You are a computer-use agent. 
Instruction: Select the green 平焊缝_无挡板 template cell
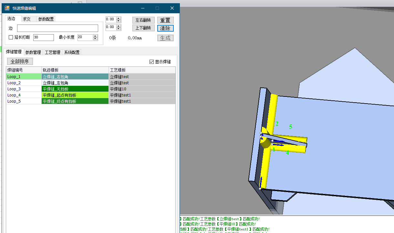(x=75, y=89)
